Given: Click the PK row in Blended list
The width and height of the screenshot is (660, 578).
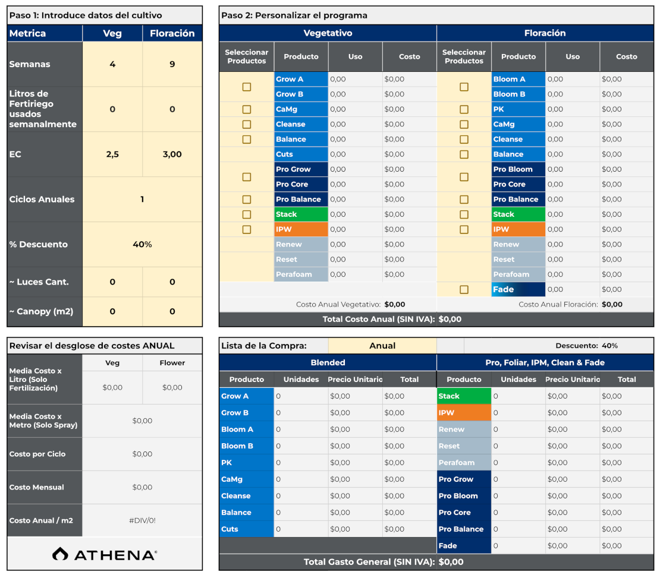Looking at the screenshot, I should pyautogui.click(x=328, y=462).
